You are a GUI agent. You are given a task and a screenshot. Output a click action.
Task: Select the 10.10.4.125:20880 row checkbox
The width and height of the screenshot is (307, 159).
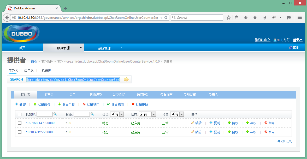[x=20, y=132]
